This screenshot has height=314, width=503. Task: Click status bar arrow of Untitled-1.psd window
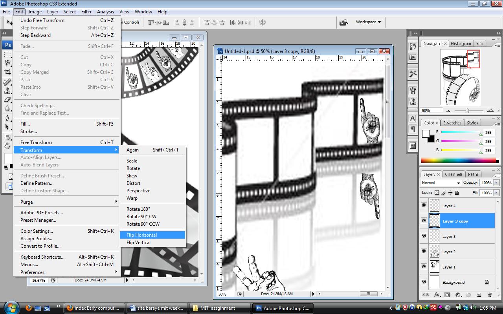coord(313,294)
